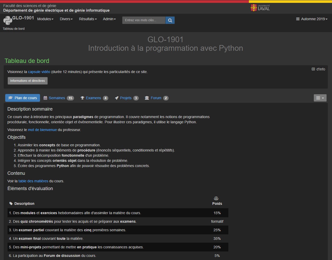The image size is (332, 260).
Task: Open the Automne 2019 semester dropdown
Action: [x=312, y=19]
